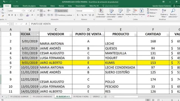Open the PRODUCTO column filter dropdown
The width and height of the screenshot is (180, 101).
tap(136, 35)
